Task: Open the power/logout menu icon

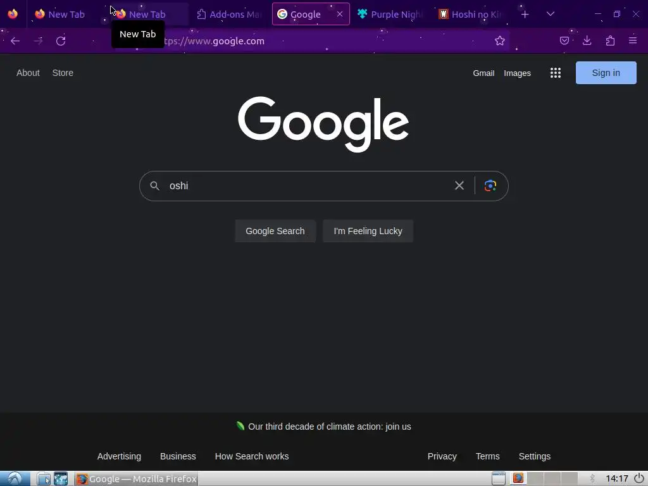Action: click(639, 478)
